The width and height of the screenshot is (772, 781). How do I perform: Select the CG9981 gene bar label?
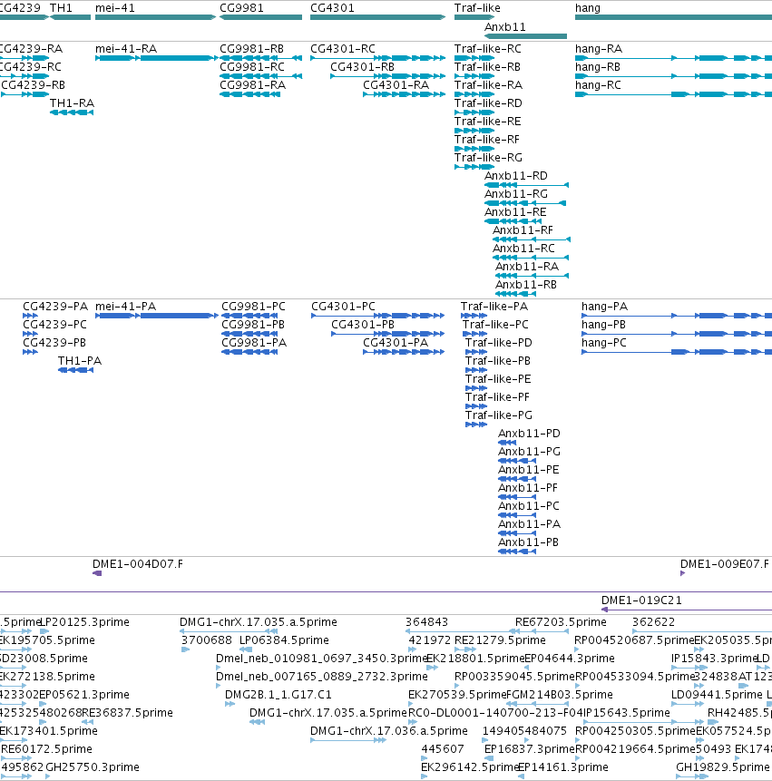point(241,8)
